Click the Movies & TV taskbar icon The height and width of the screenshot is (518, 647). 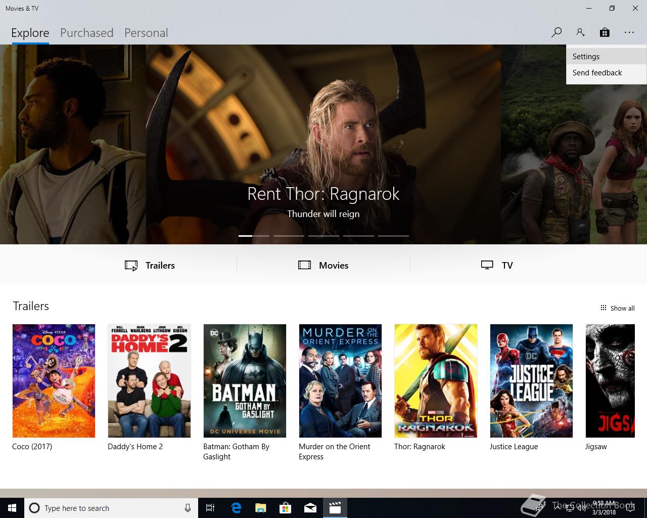335,508
